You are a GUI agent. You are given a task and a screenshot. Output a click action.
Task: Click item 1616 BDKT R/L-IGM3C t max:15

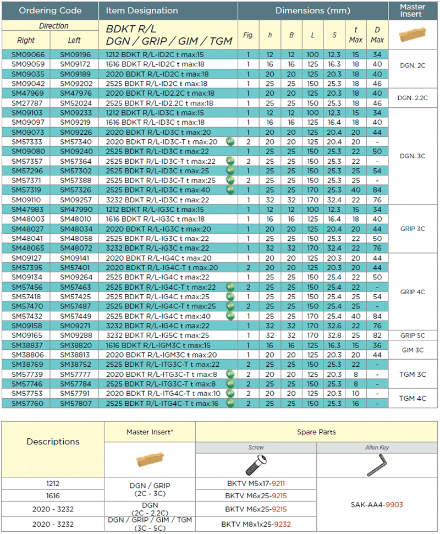(158, 345)
